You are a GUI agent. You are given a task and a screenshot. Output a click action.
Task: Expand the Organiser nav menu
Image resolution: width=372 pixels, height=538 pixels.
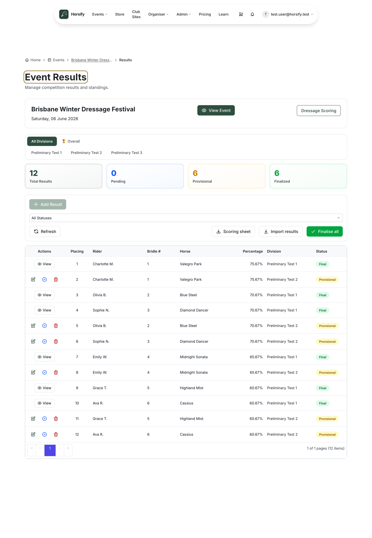tap(158, 14)
